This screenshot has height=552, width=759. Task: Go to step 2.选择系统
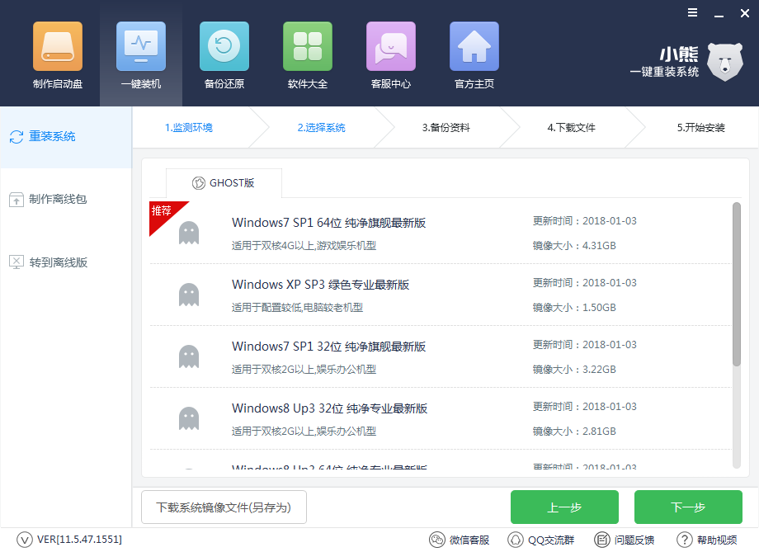tap(322, 128)
